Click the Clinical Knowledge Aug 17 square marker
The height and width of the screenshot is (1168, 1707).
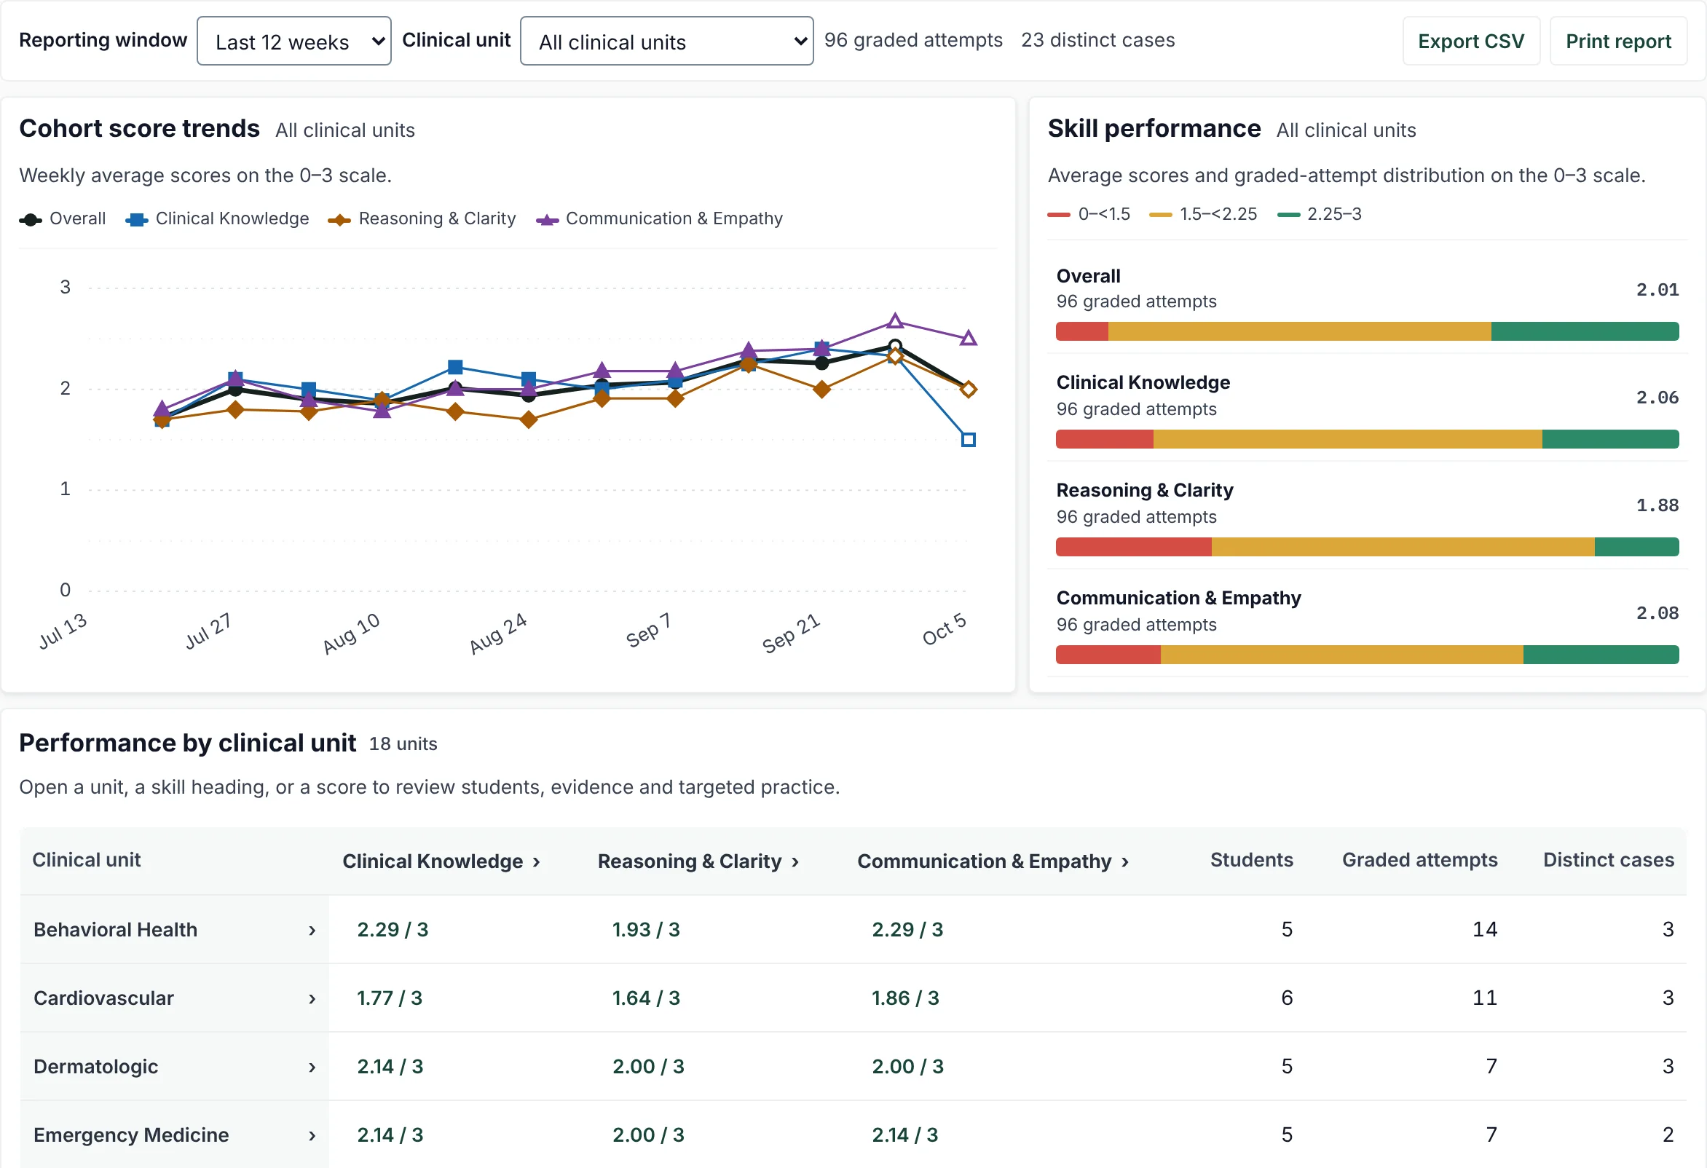point(455,367)
